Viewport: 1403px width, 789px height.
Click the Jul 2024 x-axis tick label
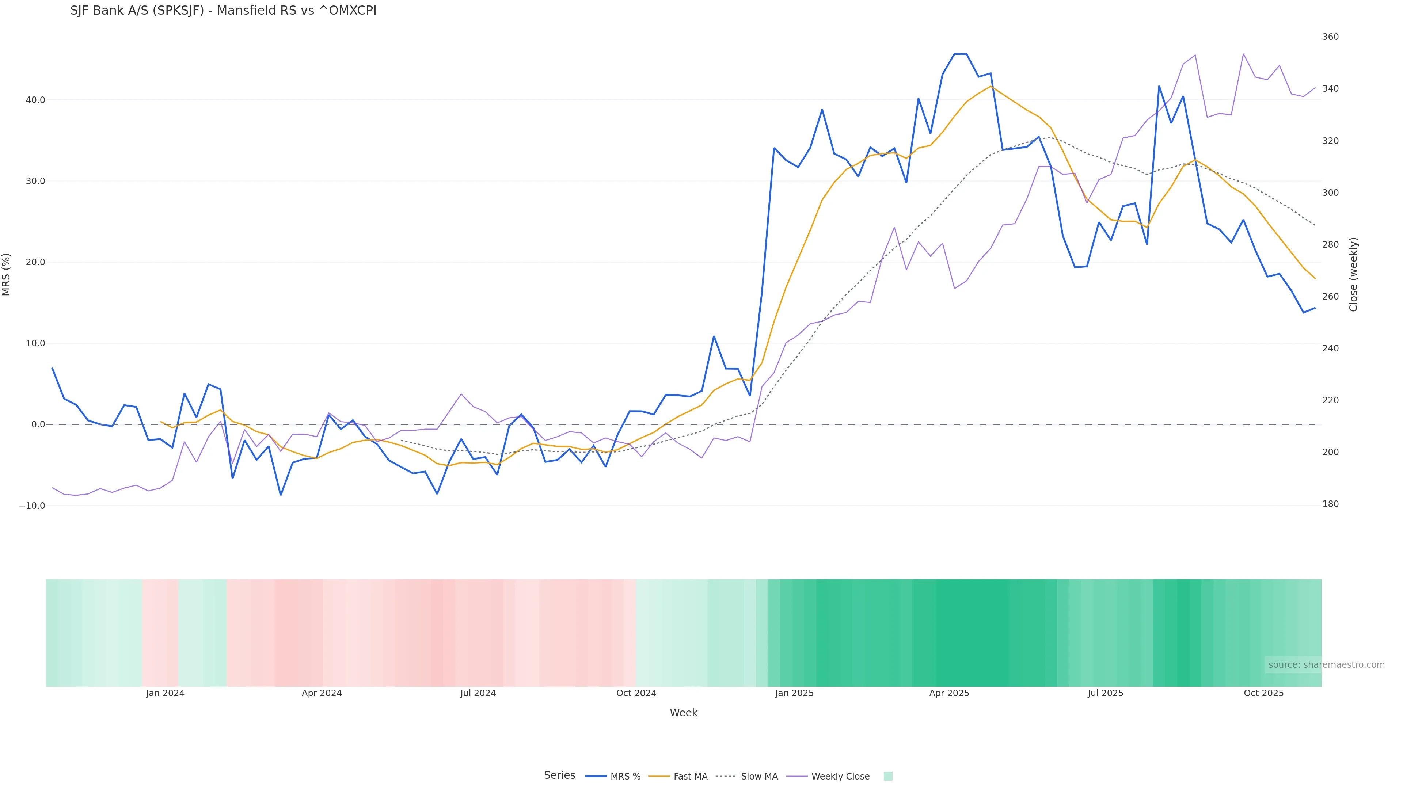[x=478, y=694]
